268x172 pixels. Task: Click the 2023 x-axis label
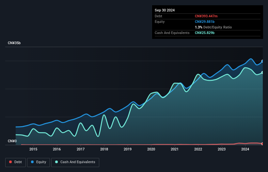(222, 149)
